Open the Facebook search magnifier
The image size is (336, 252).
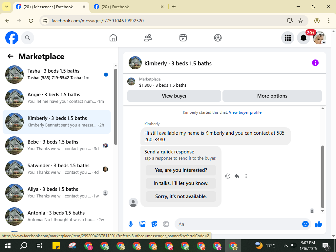[x=28, y=38]
